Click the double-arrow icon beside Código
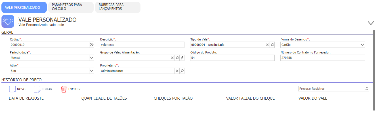376x118 pixels. point(91,45)
